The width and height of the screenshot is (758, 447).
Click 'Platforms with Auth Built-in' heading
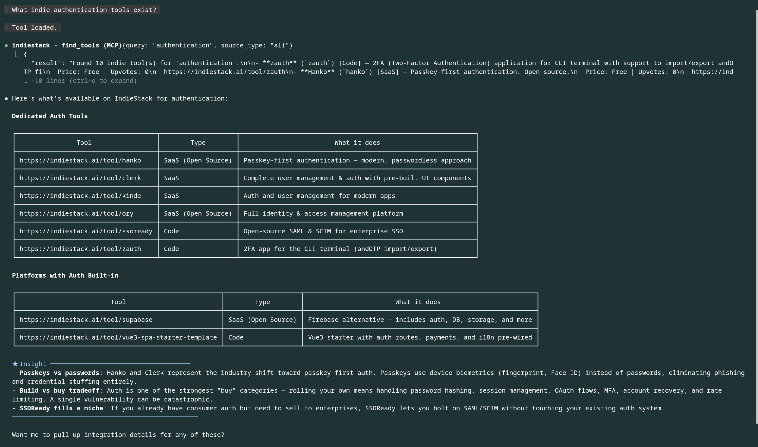point(65,275)
